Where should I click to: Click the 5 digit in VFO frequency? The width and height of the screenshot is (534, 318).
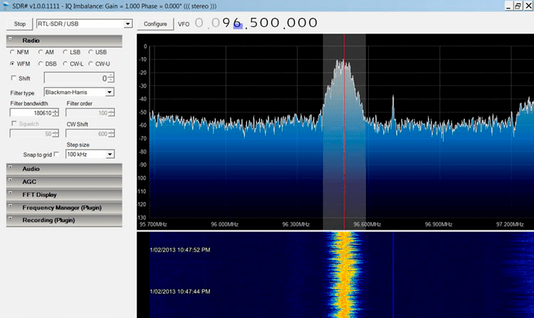[x=255, y=23]
